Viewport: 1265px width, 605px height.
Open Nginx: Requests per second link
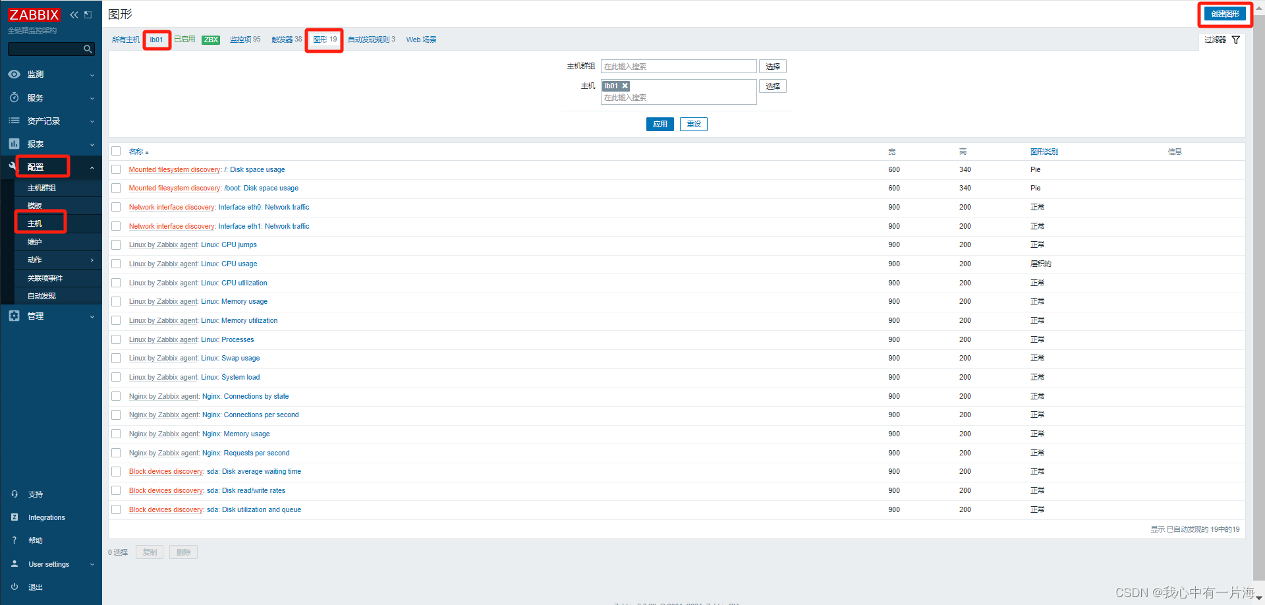[246, 453]
